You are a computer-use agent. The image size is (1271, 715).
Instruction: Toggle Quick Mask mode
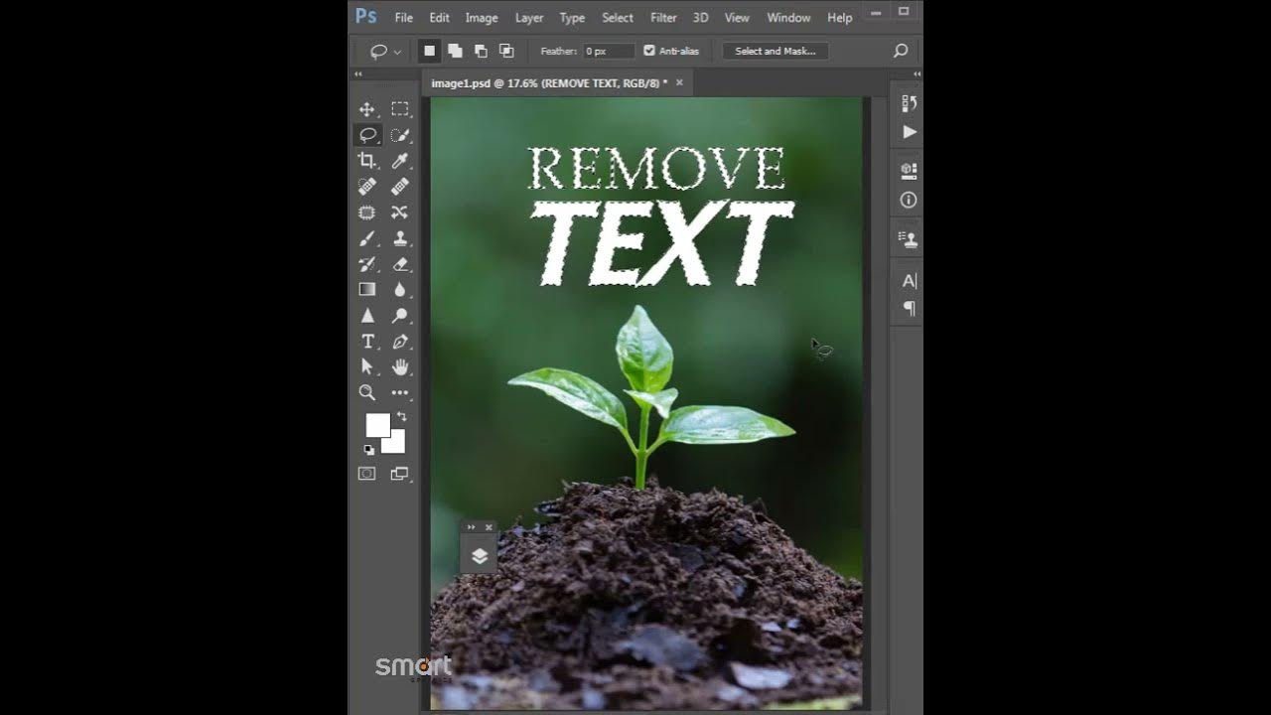(x=367, y=474)
